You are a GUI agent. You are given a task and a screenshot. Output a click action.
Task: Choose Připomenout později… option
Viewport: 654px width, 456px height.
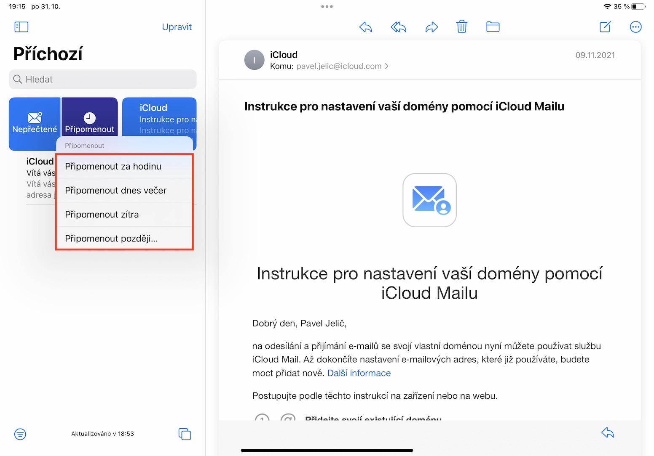coord(124,238)
